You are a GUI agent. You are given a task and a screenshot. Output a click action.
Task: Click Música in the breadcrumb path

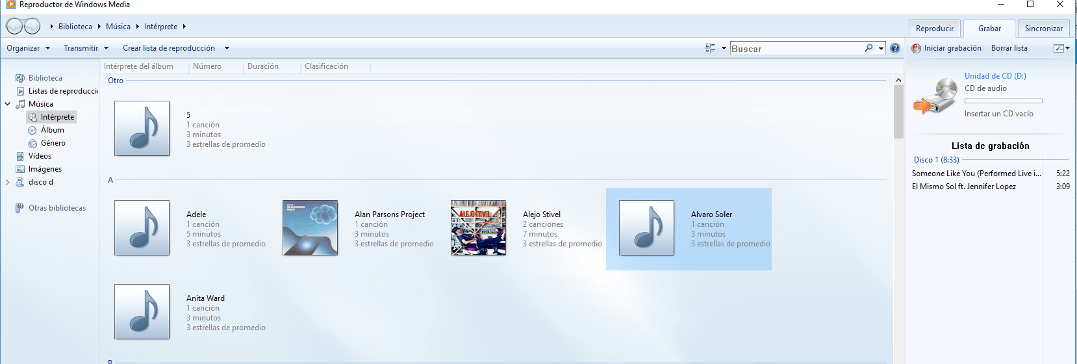coord(118,27)
